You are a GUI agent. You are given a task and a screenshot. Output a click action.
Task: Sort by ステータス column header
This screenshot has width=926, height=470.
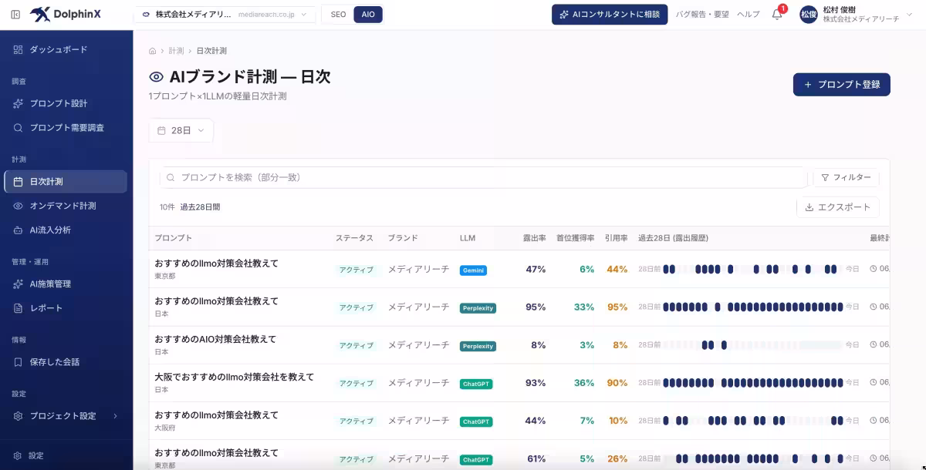pos(354,238)
